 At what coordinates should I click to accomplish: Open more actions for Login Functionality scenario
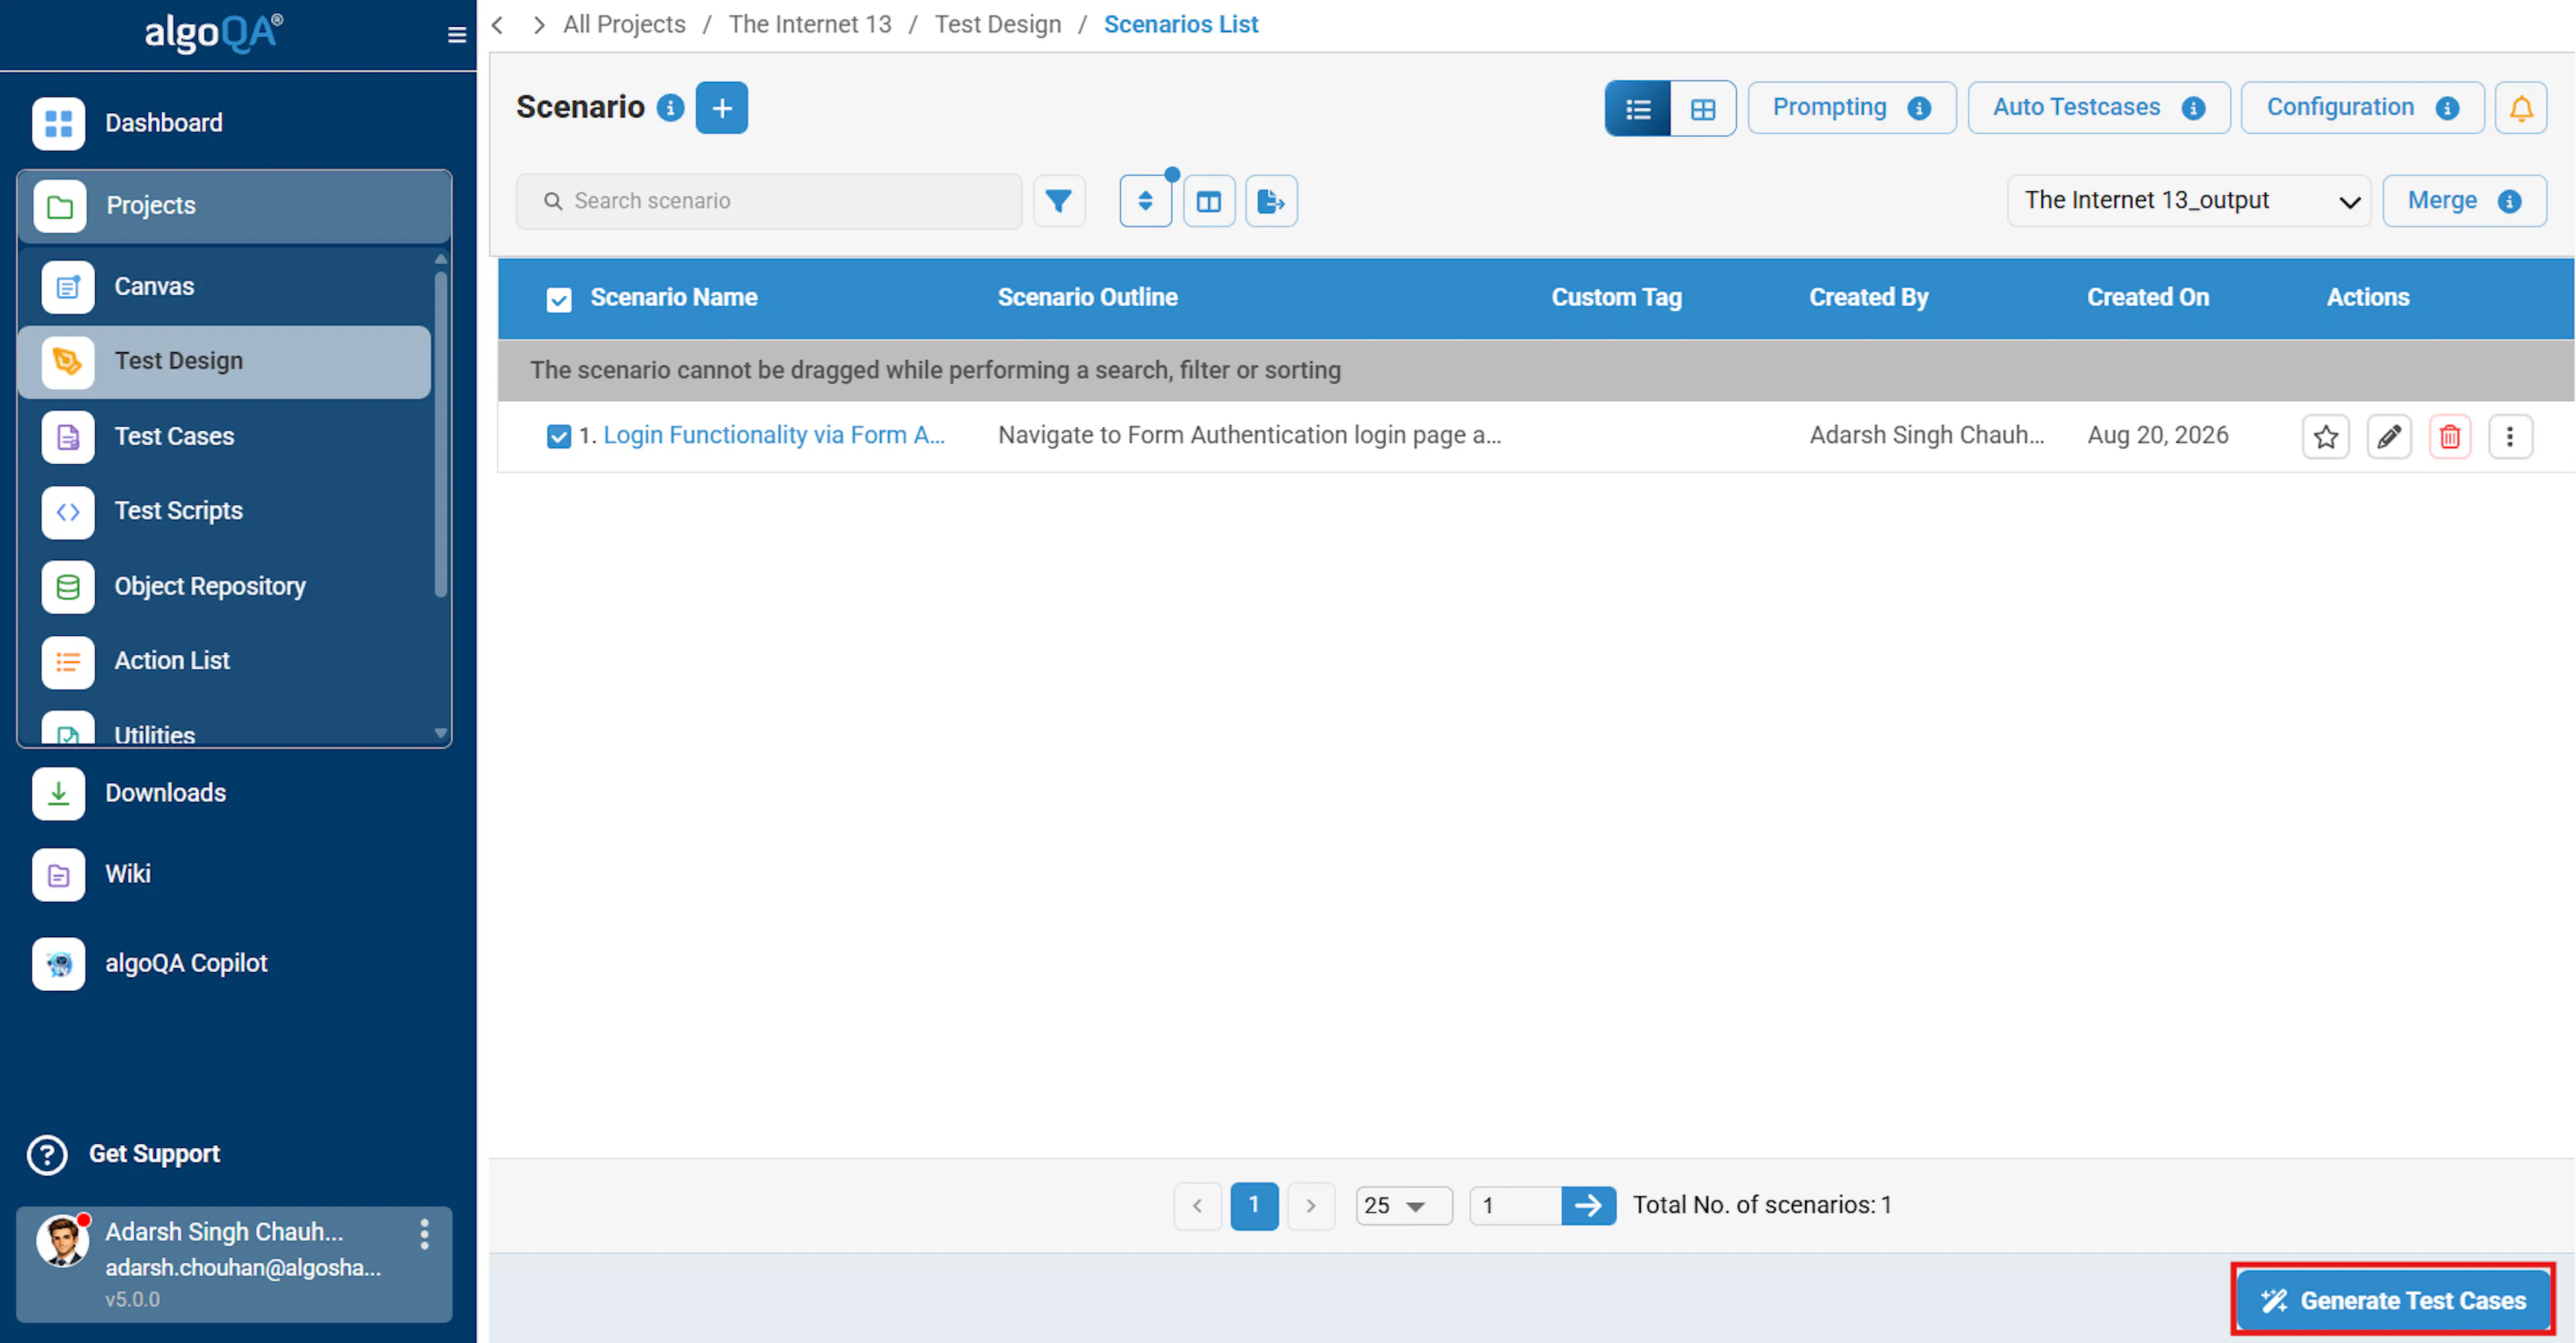click(x=2510, y=437)
